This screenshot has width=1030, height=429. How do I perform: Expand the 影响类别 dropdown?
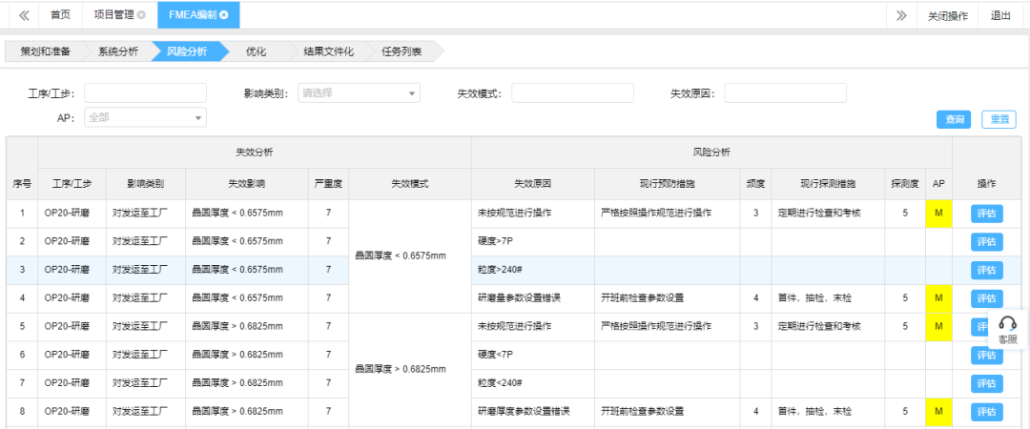tap(359, 92)
